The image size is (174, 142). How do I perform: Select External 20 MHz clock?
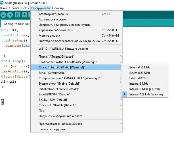tap(144, 73)
